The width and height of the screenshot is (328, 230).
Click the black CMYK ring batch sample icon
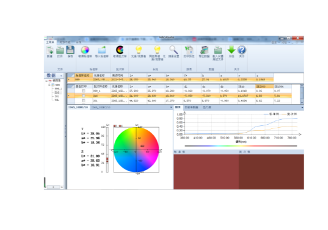tap(120, 50)
